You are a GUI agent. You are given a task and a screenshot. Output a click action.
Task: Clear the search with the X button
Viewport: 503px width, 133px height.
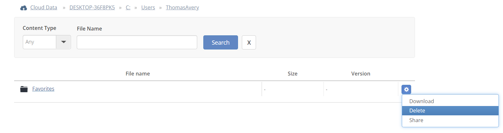[249, 42]
